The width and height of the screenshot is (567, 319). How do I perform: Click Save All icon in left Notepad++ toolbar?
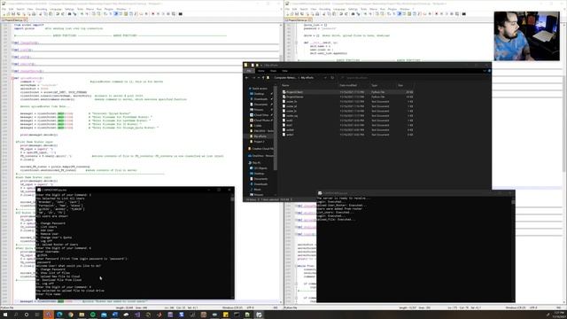point(18,14)
